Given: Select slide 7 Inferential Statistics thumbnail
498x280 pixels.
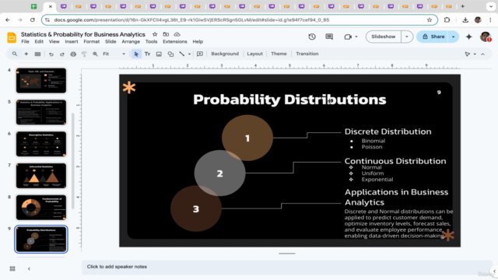Looking at the screenshot, I should tap(41, 176).
